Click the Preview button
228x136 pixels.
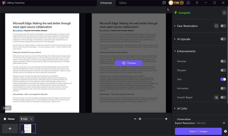[x=129, y=63]
